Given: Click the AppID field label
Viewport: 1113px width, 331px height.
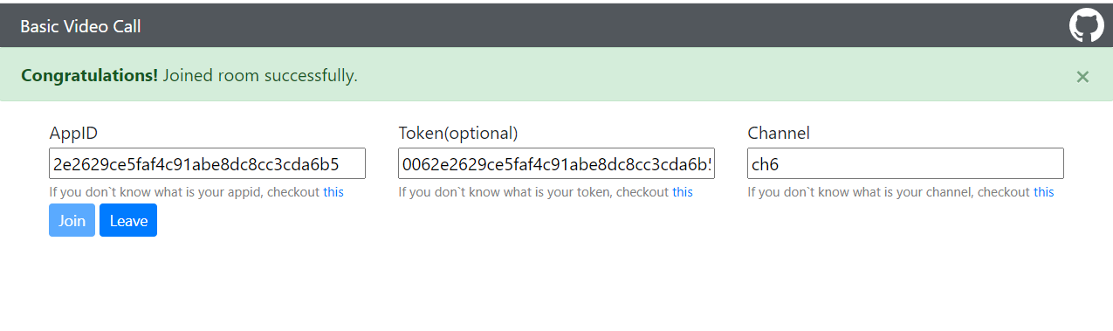Looking at the screenshot, I should click(x=73, y=133).
